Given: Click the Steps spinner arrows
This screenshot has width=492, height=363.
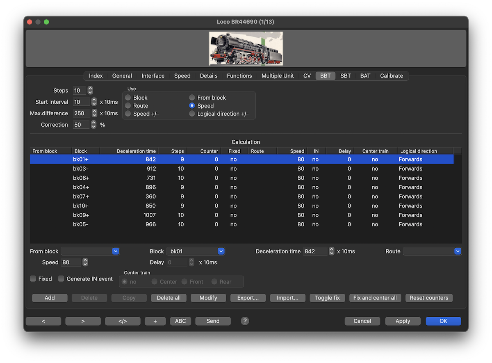Looking at the screenshot, I should coord(90,91).
